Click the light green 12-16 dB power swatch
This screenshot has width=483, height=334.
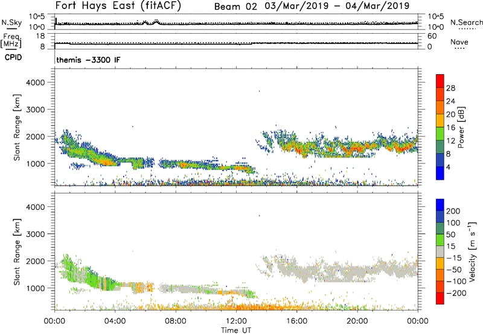pyautogui.click(x=440, y=134)
